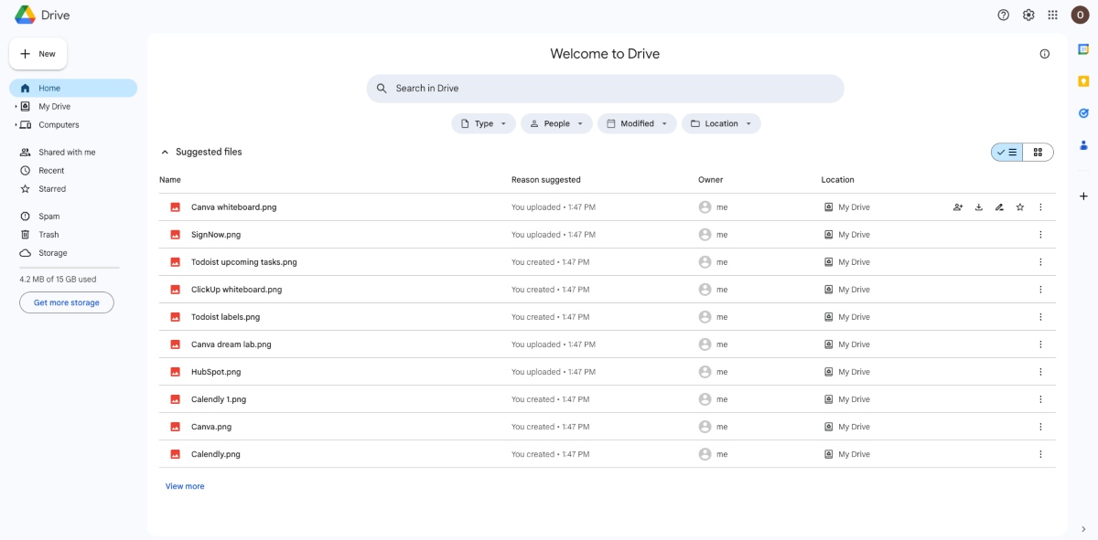Select the Canva dream lab.png file name
Screen dimensions: 1098x540
point(231,344)
